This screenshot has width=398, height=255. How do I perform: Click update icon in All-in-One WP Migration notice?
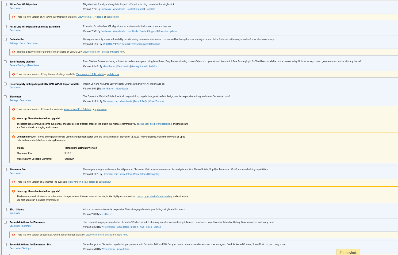coord(13,17)
